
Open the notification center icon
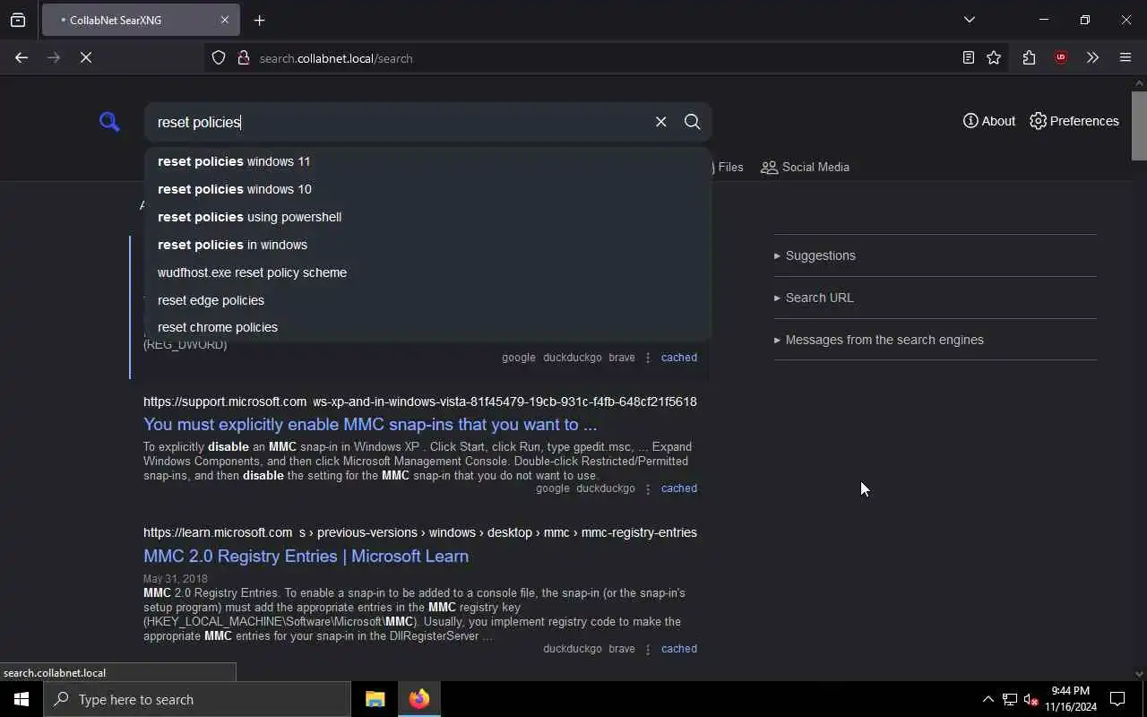1117,699
